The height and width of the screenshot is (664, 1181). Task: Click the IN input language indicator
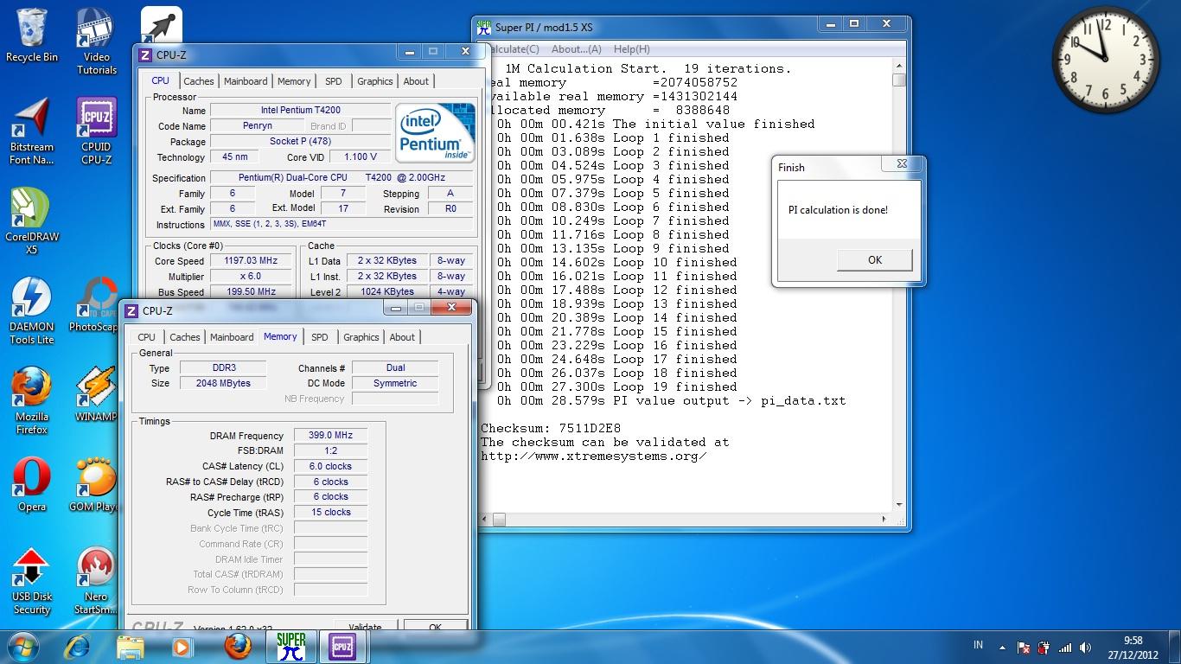coord(978,645)
